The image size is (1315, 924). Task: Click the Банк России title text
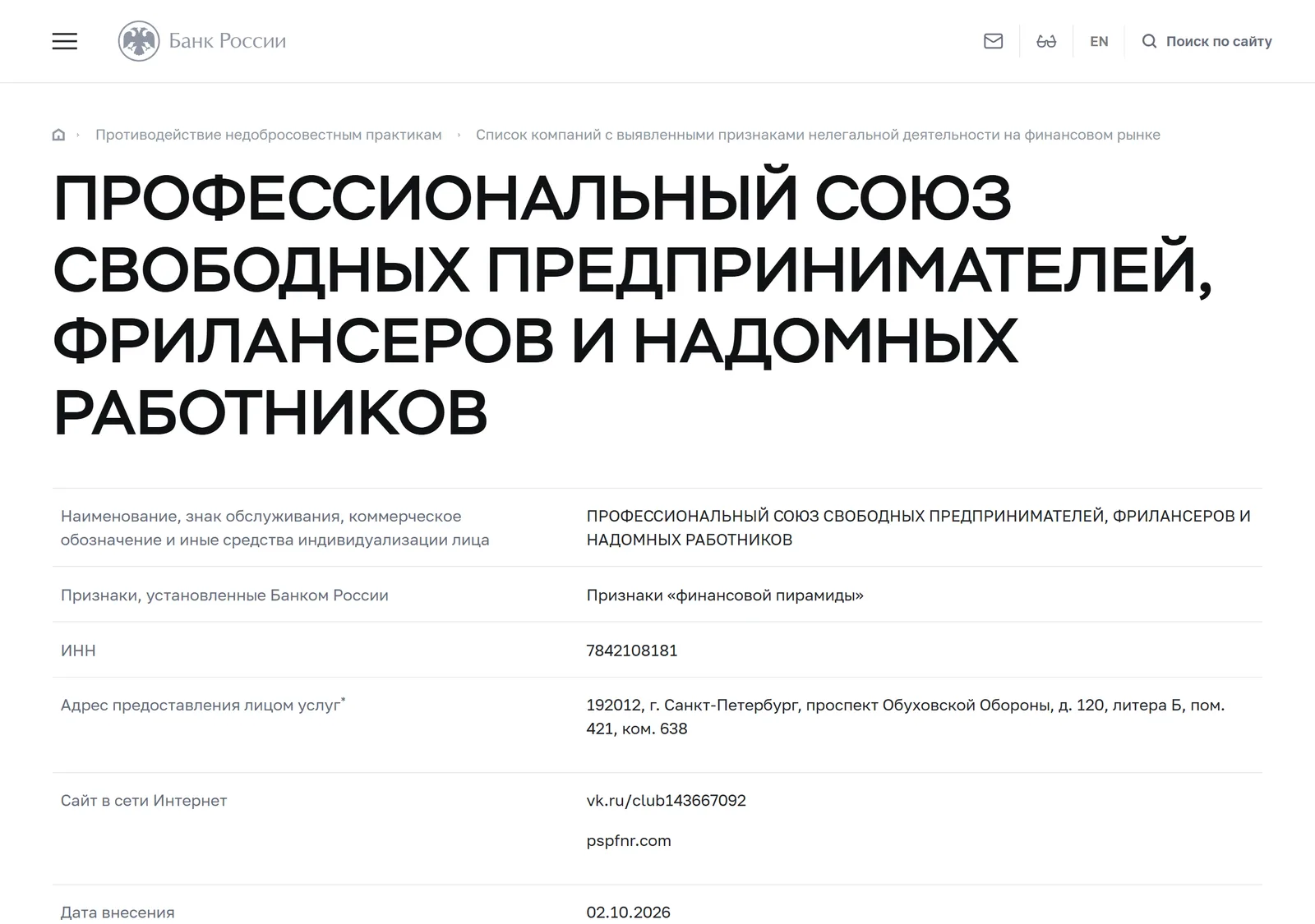tap(227, 41)
